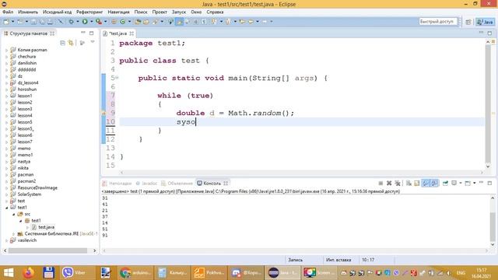The image size is (498, 280).
Task: Open the package explorer View Menu triangle
Action: (x=93, y=42)
